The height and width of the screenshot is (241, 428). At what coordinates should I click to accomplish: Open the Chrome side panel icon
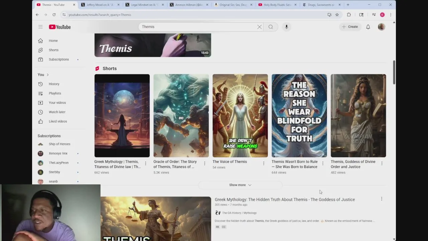coord(361,15)
